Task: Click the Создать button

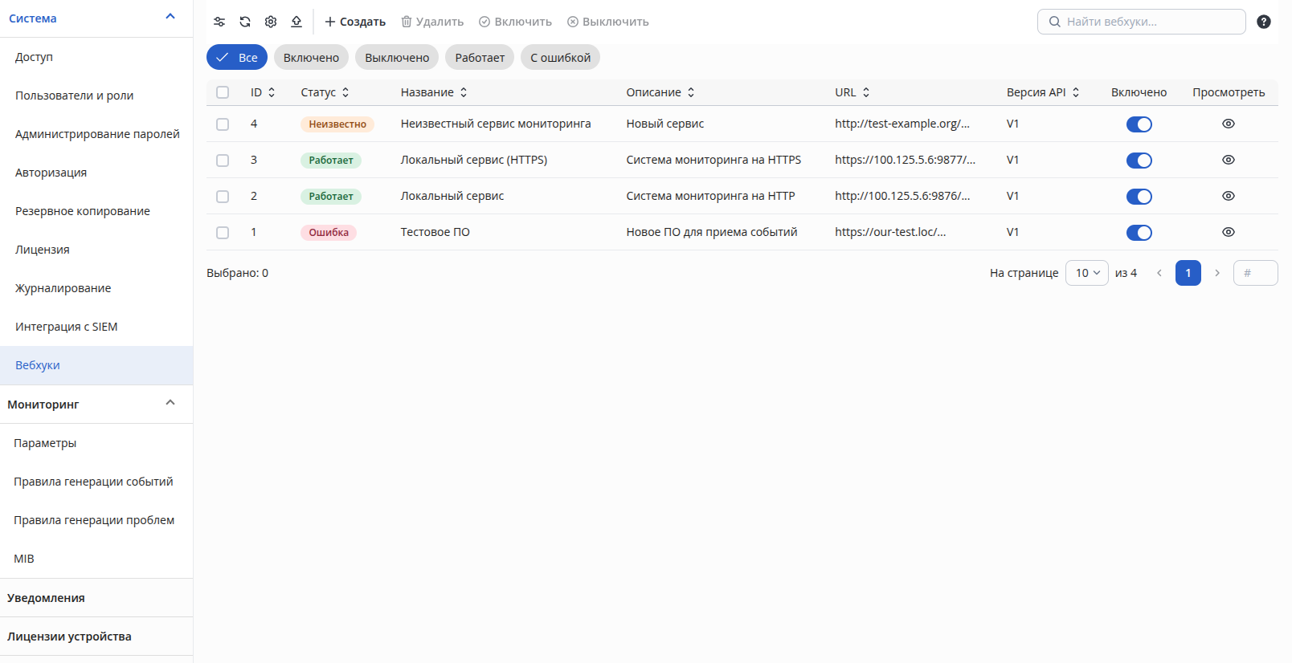Action: point(355,22)
